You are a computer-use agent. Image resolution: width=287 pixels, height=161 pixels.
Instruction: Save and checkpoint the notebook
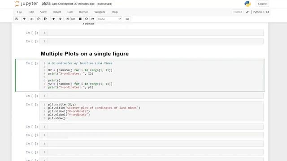point(17,19)
